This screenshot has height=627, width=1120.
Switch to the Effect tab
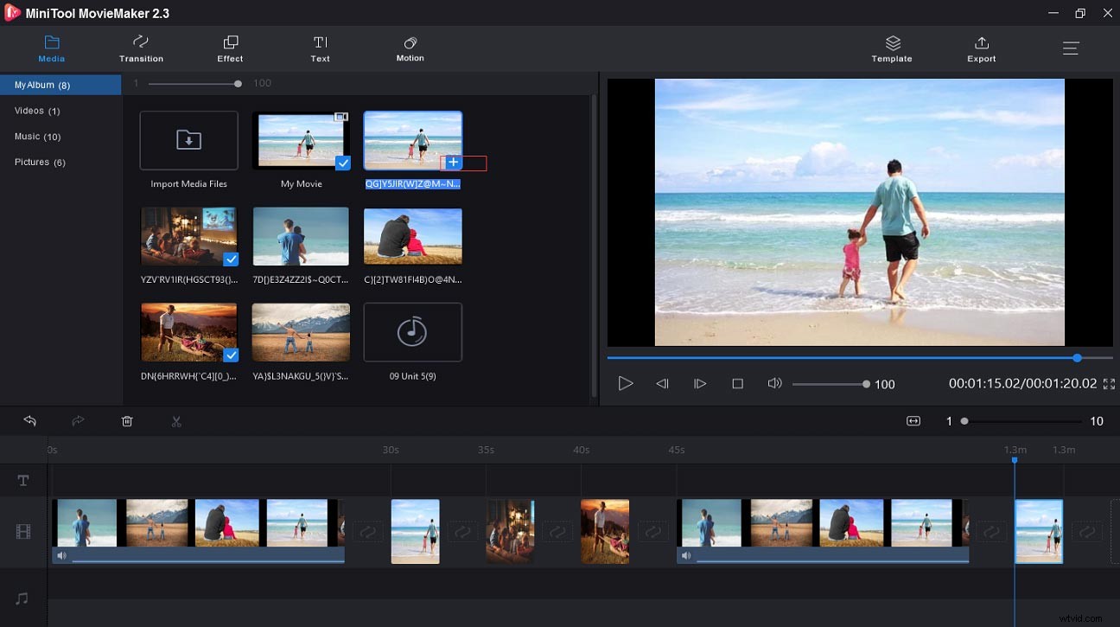[x=230, y=48]
